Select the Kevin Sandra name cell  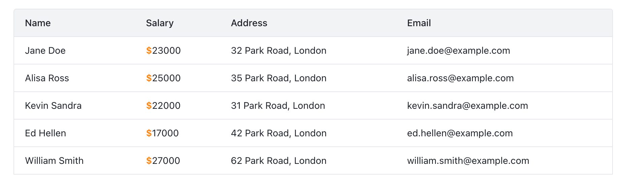click(53, 105)
